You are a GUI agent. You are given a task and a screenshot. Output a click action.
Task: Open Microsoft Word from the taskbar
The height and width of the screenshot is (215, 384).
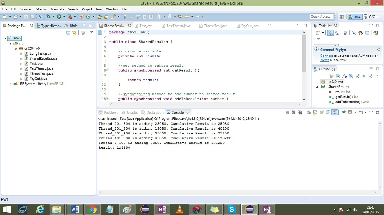tap(75, 209)
